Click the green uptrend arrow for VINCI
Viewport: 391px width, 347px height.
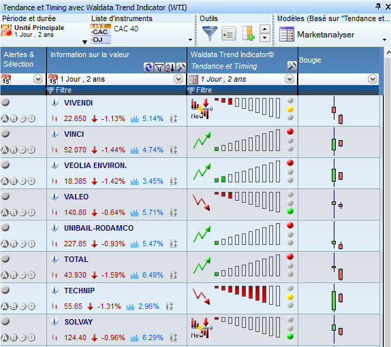point(202,140)
